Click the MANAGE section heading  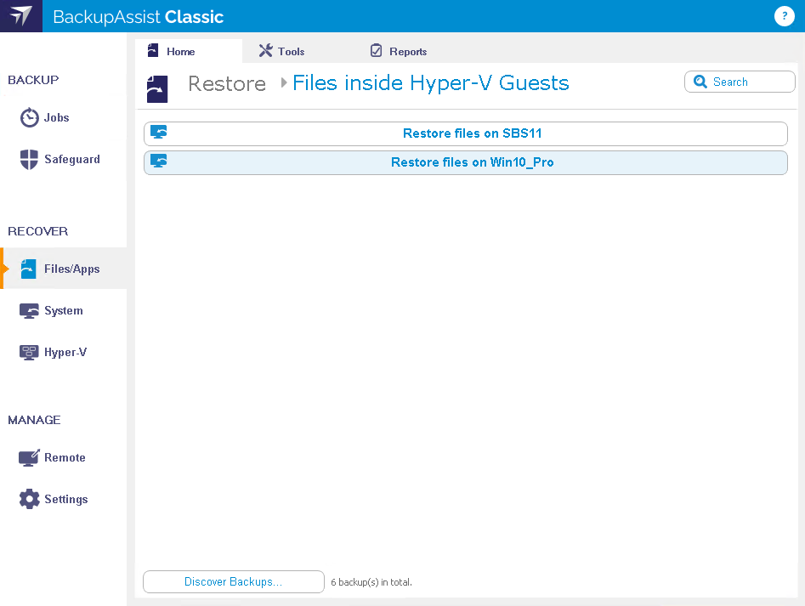click(34, 420)
